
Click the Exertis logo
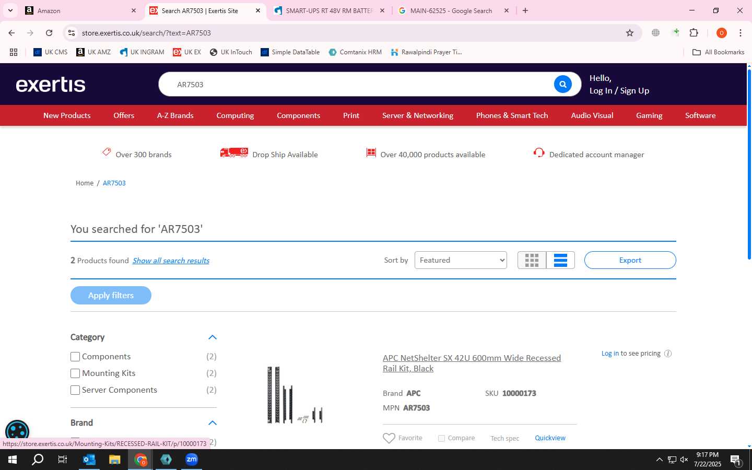(x=51, y=84)
